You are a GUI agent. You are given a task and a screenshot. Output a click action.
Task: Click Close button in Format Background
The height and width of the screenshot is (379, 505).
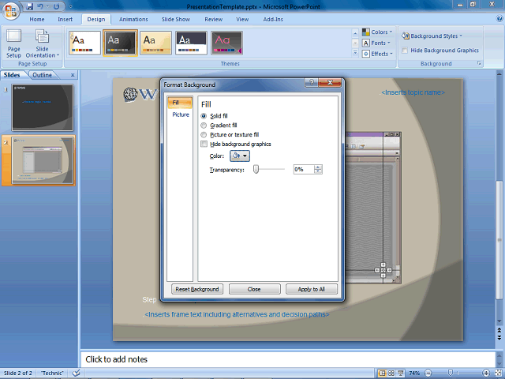(x=254, y=289)
